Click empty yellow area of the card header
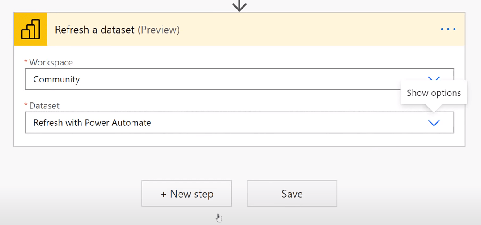Screen dimensions: 481x225 (x=307, y=29)
